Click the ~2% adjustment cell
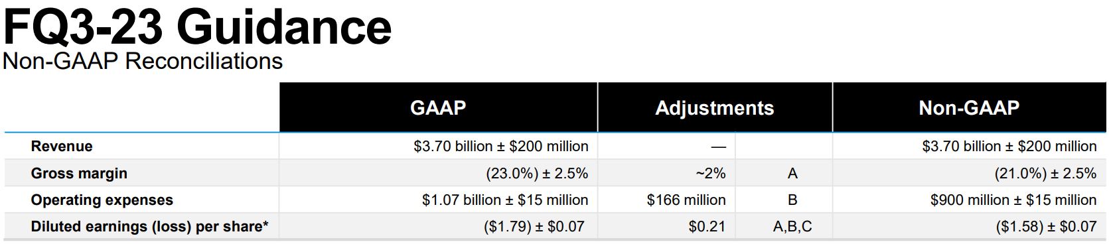1109x248 pixels. [710, 173]
